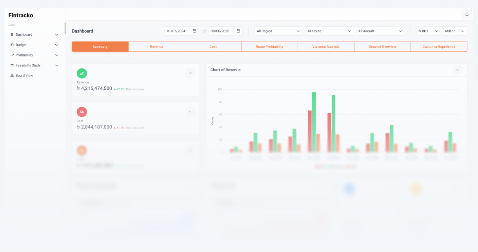
Task: Open calendar on end date field
Action: pyautogui.click(x=238, y=31)
